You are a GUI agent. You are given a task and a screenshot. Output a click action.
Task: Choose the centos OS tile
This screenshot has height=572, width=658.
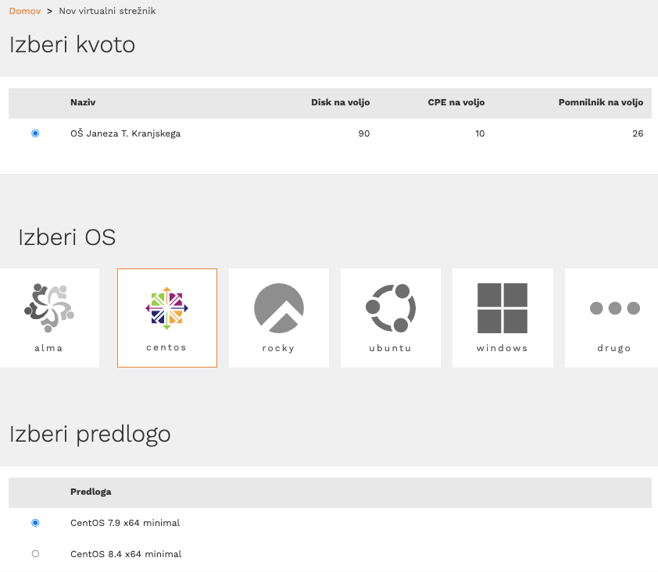click(x=167, y=318)
